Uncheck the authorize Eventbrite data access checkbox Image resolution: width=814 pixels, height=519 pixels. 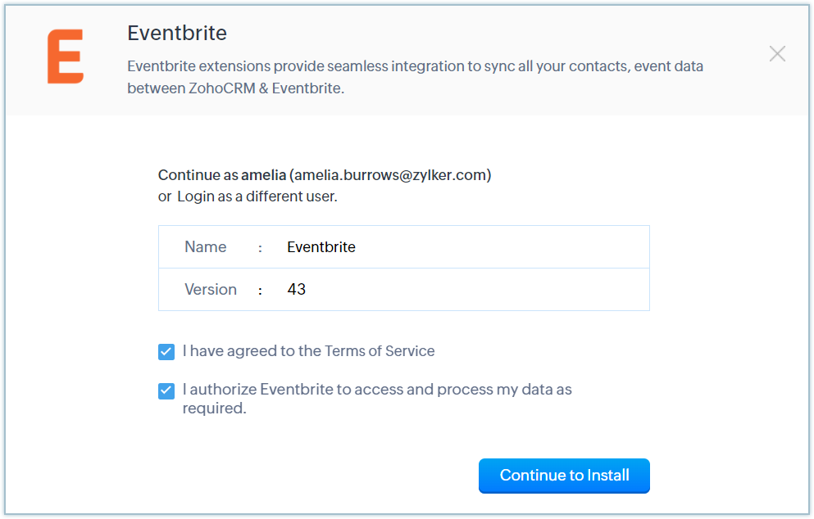[166, 390]
